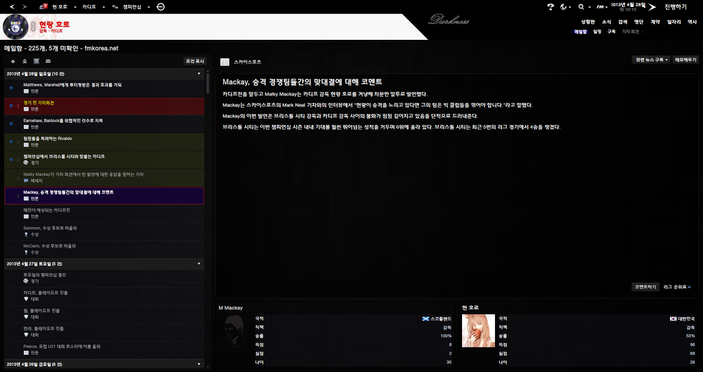Click the world globe icon
The height and width of the screenshot is (372, 703).
(x=564, y=7)
